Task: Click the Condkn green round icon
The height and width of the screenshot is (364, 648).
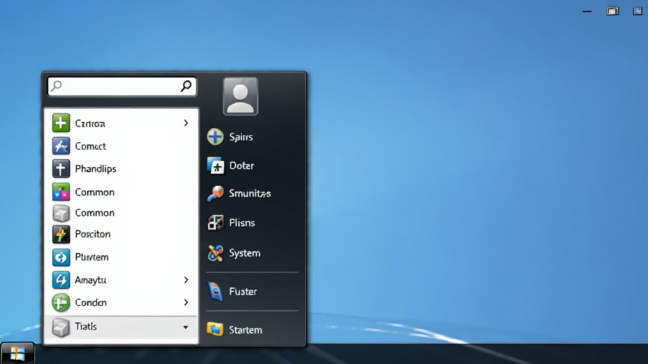Action: [x=61, y=303]
